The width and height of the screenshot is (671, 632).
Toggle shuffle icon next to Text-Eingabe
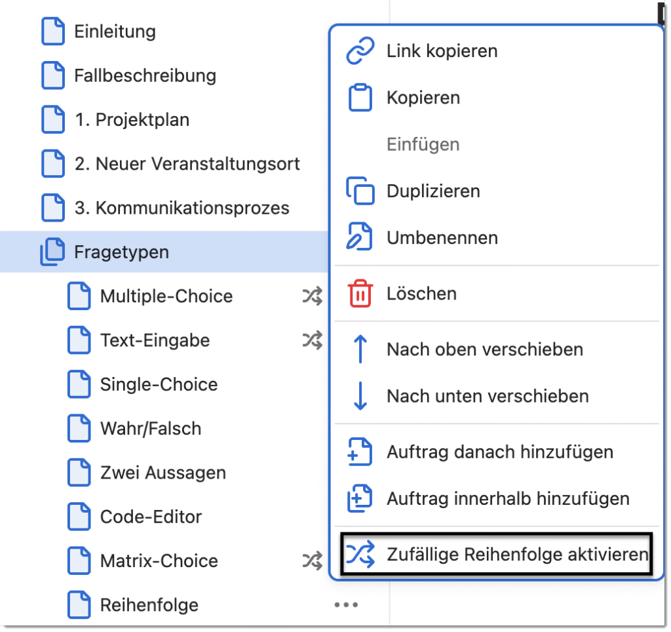pyautogui.click(x=312, y=340)
